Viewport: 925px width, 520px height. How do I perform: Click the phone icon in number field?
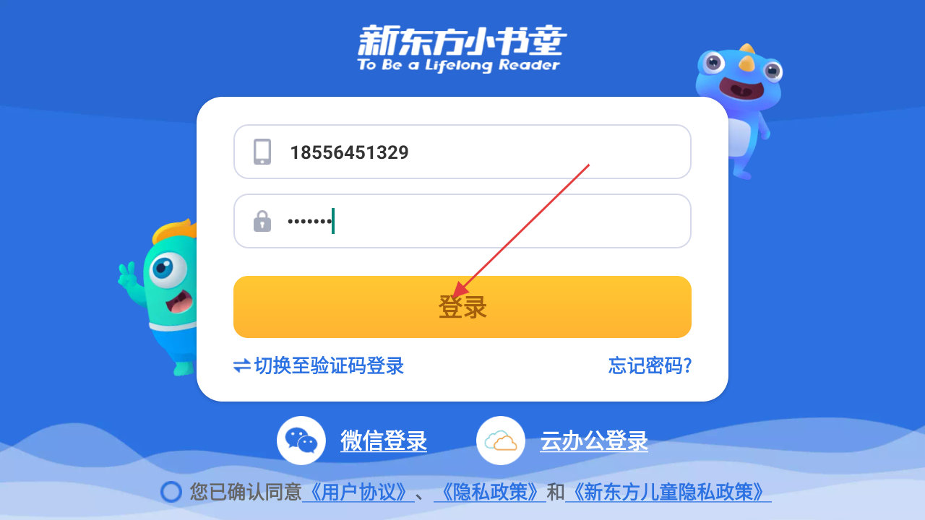pyautogui.click(x=262, y=152)
